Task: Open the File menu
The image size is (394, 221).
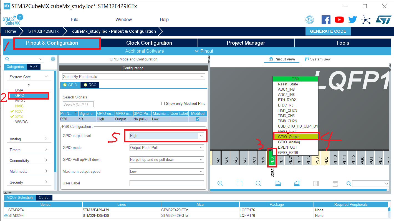Action: point(75,19)
